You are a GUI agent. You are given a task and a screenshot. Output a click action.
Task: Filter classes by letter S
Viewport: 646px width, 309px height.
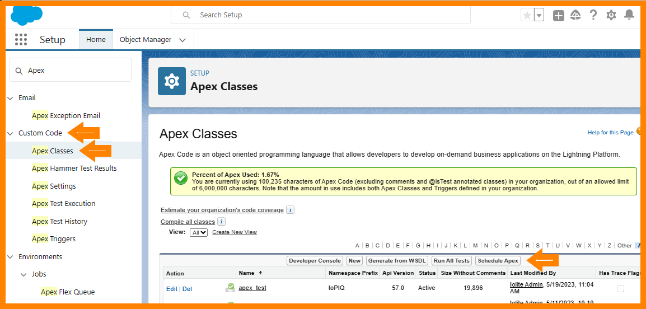point(537,246)
